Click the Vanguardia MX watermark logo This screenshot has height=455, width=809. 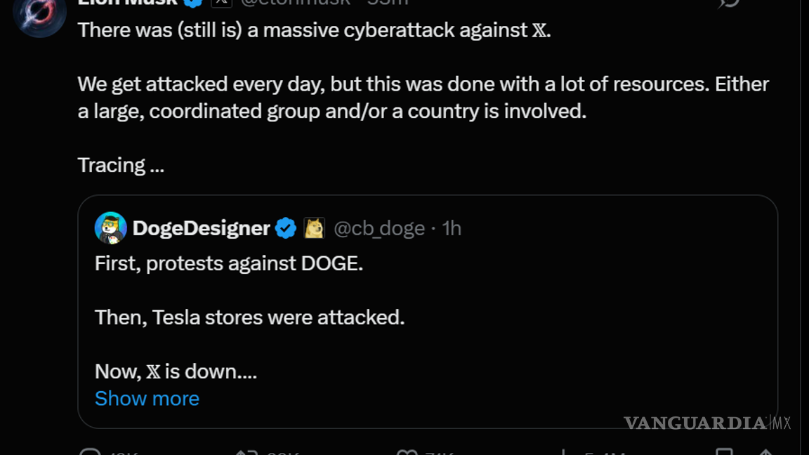(x=706, y=423)
